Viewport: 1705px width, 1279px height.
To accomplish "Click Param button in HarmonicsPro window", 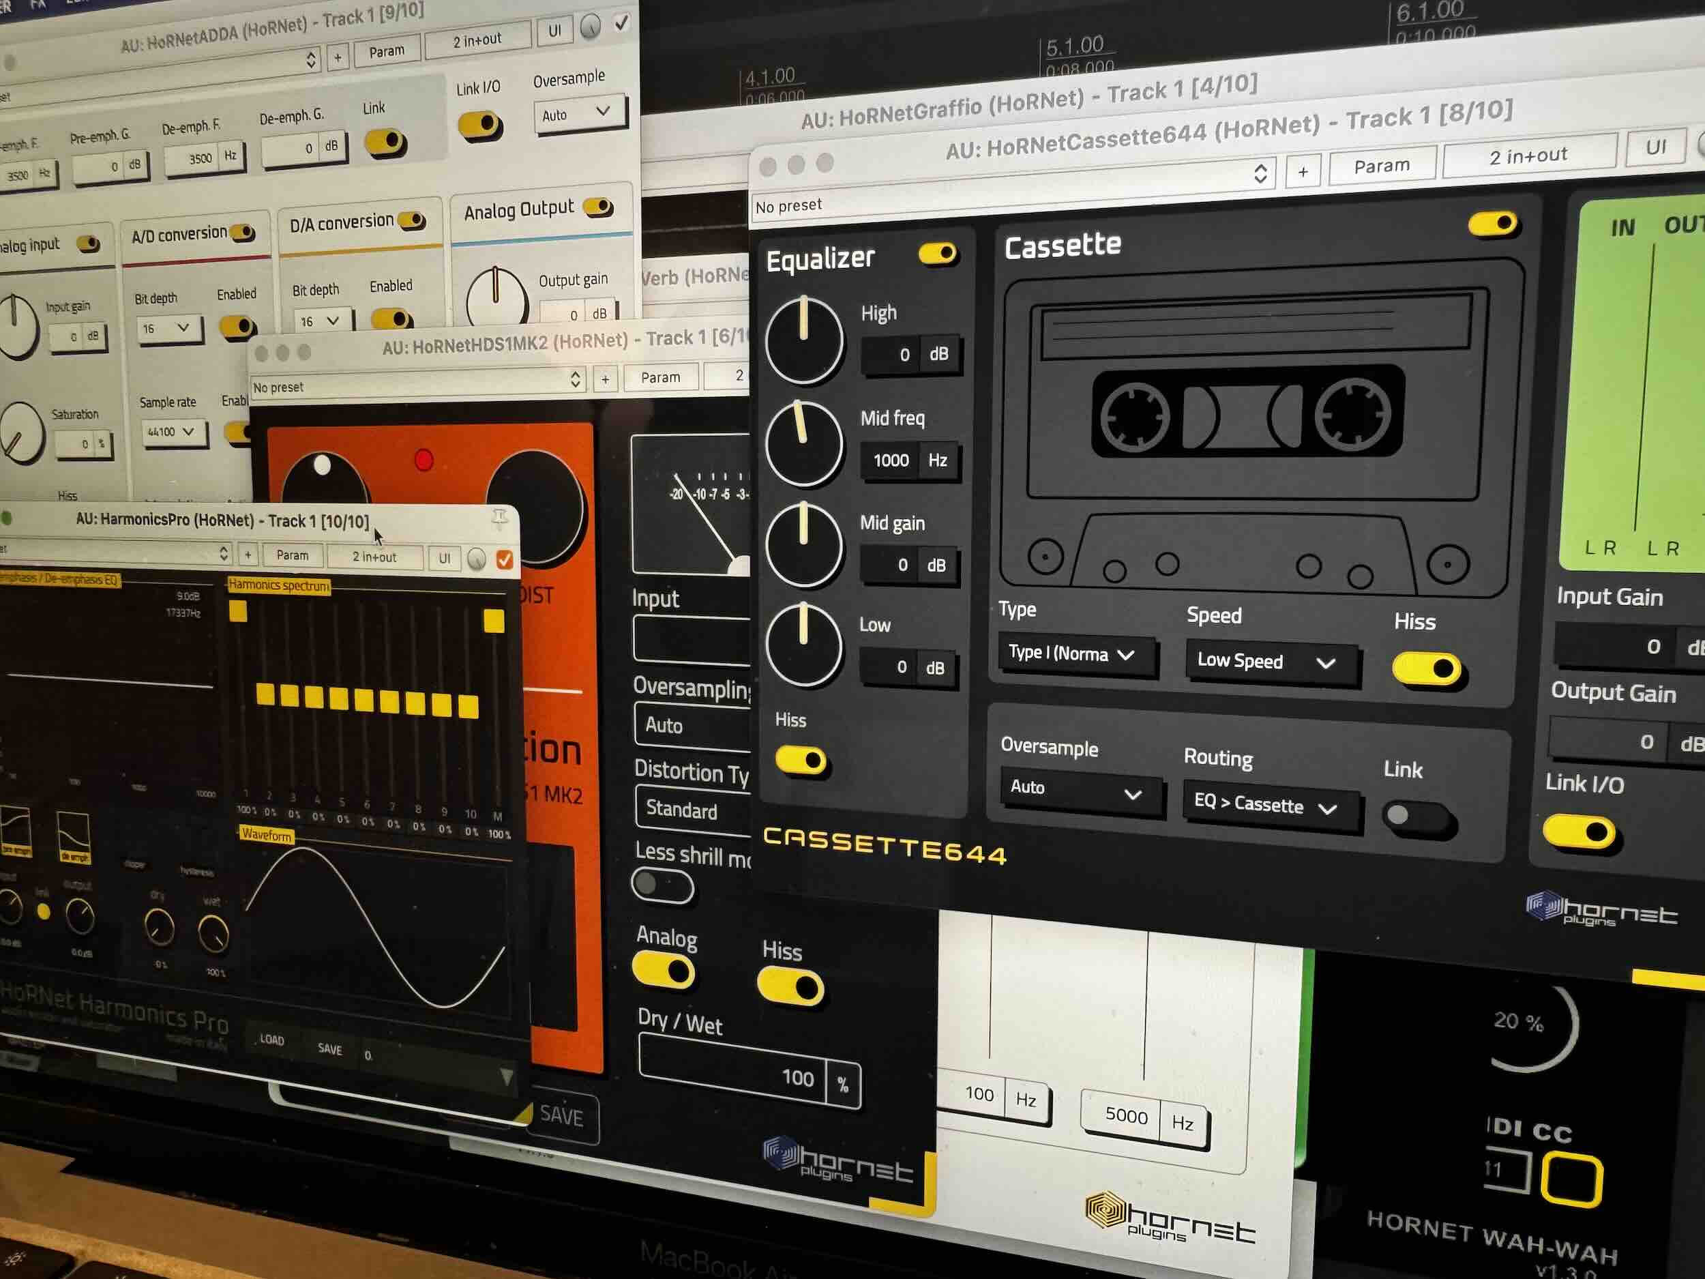I will pos(292,555).
